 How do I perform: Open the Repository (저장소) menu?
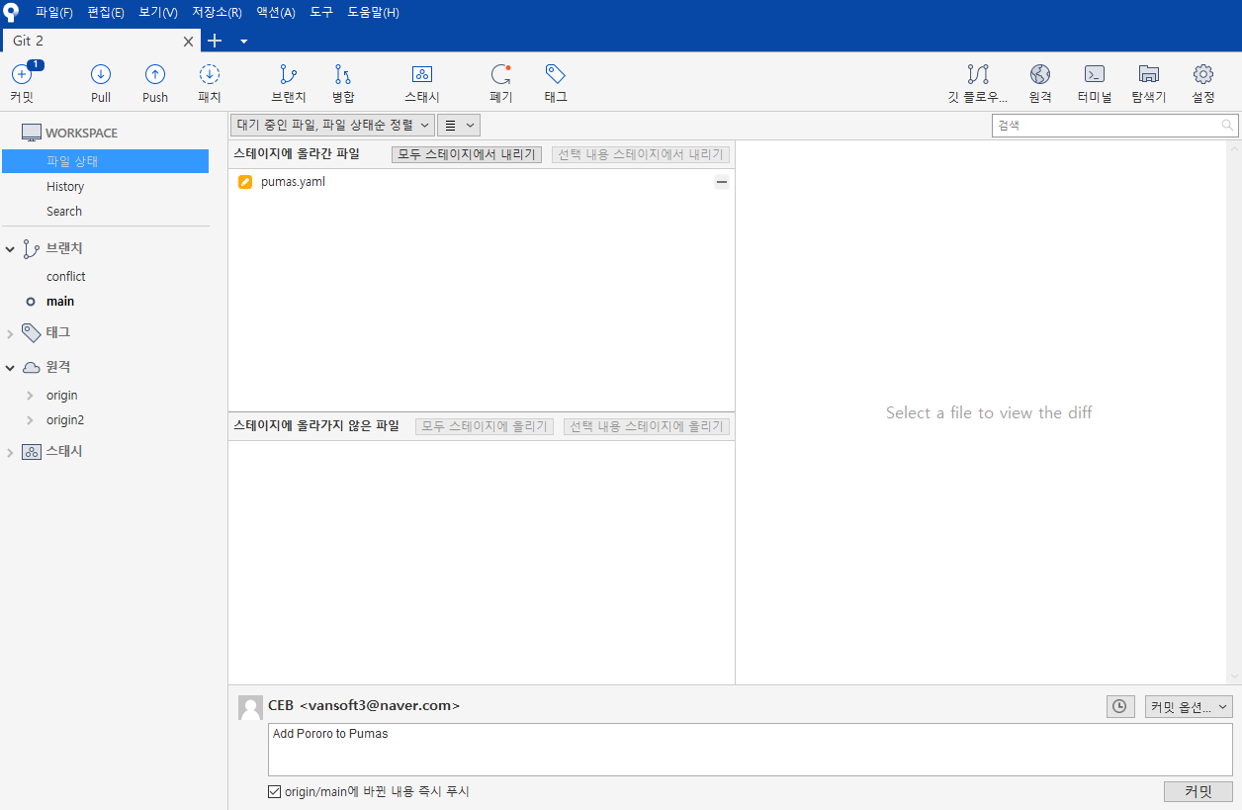217,12
